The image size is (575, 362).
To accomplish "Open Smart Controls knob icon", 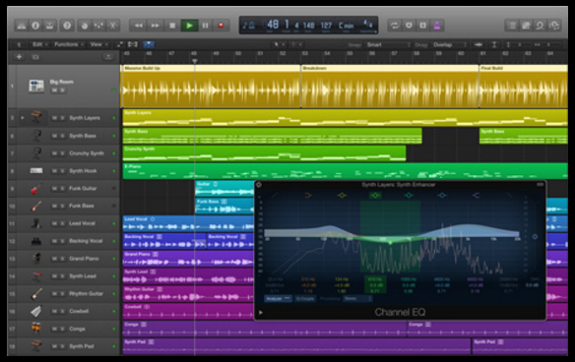I will pos(85,26).
